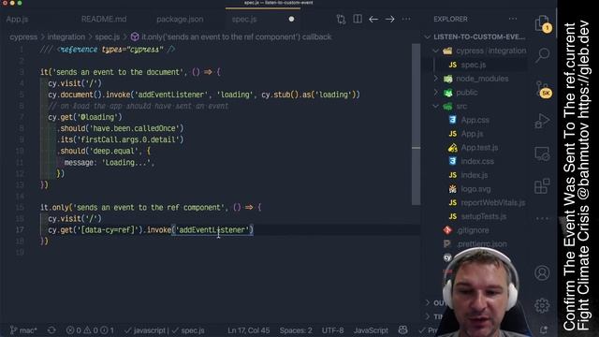Image resolution: width=599 pixels, height=337 pixels.
Task: Switch to the App.js tab
Action: 17,19
